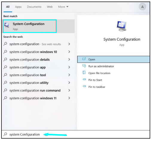This screenshot has width=152, height=141.
Task: Click Open in the right panel
Action: 113,59
